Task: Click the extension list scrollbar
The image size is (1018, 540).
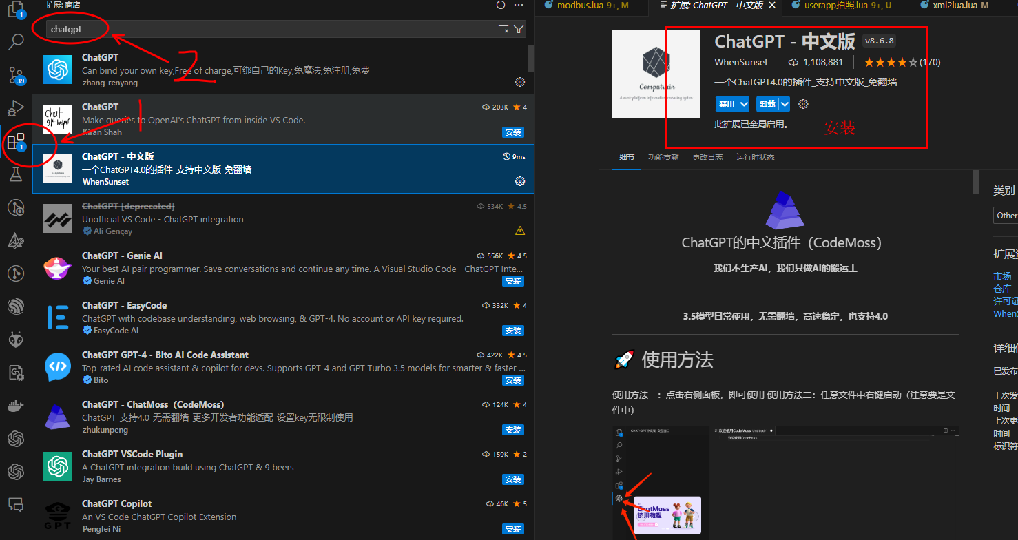Action: coord(531,59)
